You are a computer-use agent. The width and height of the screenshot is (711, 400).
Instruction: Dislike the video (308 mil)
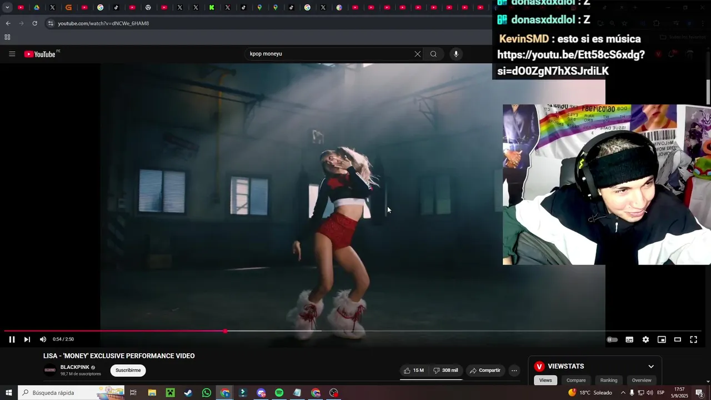445,371
